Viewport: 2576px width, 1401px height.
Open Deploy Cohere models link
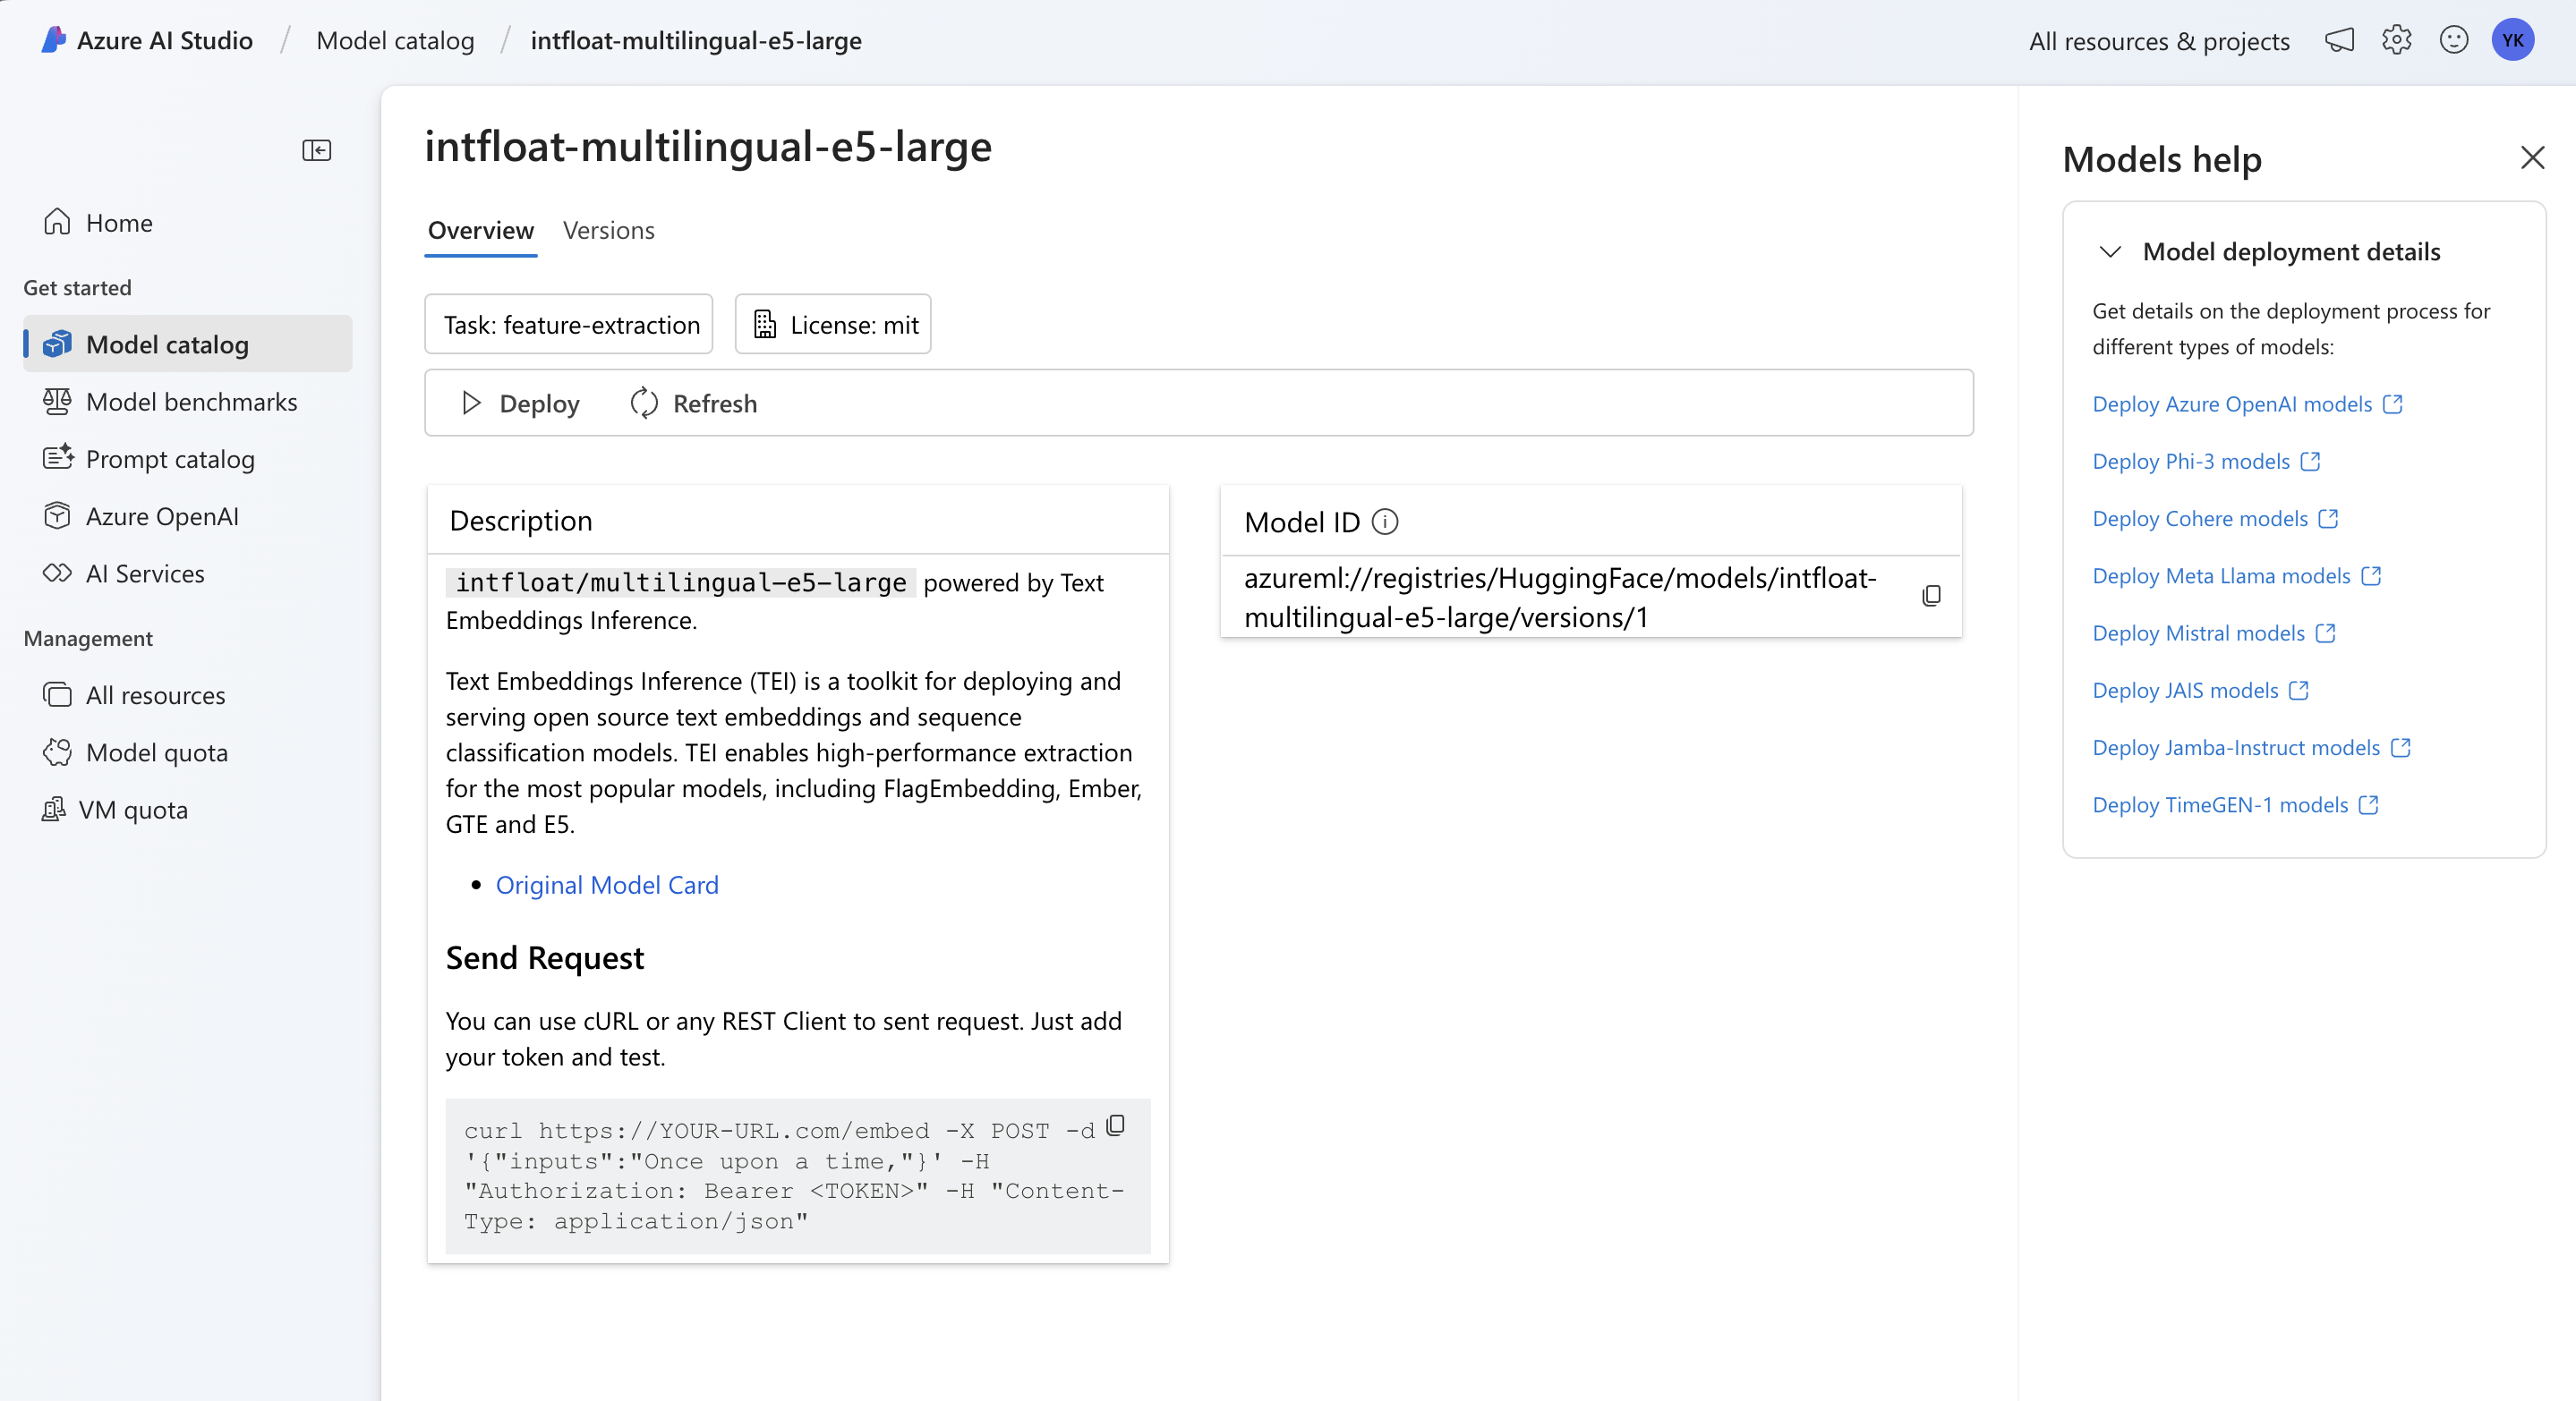point(2200,518)
